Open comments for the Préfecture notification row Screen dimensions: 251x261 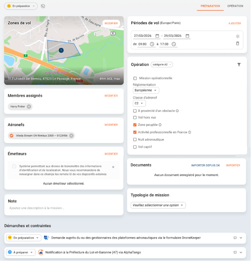pos(235,252)
